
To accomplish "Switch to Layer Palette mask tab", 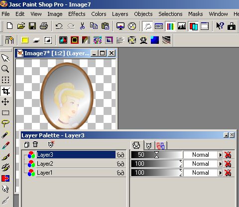I will point(148,146).
